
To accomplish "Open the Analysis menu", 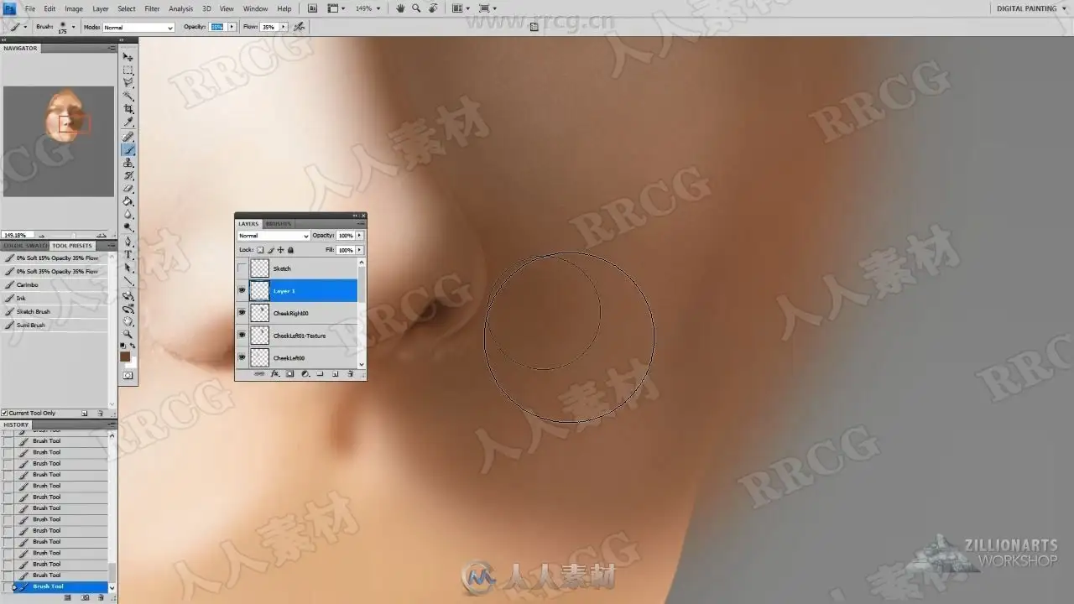I will pos(181,8).
